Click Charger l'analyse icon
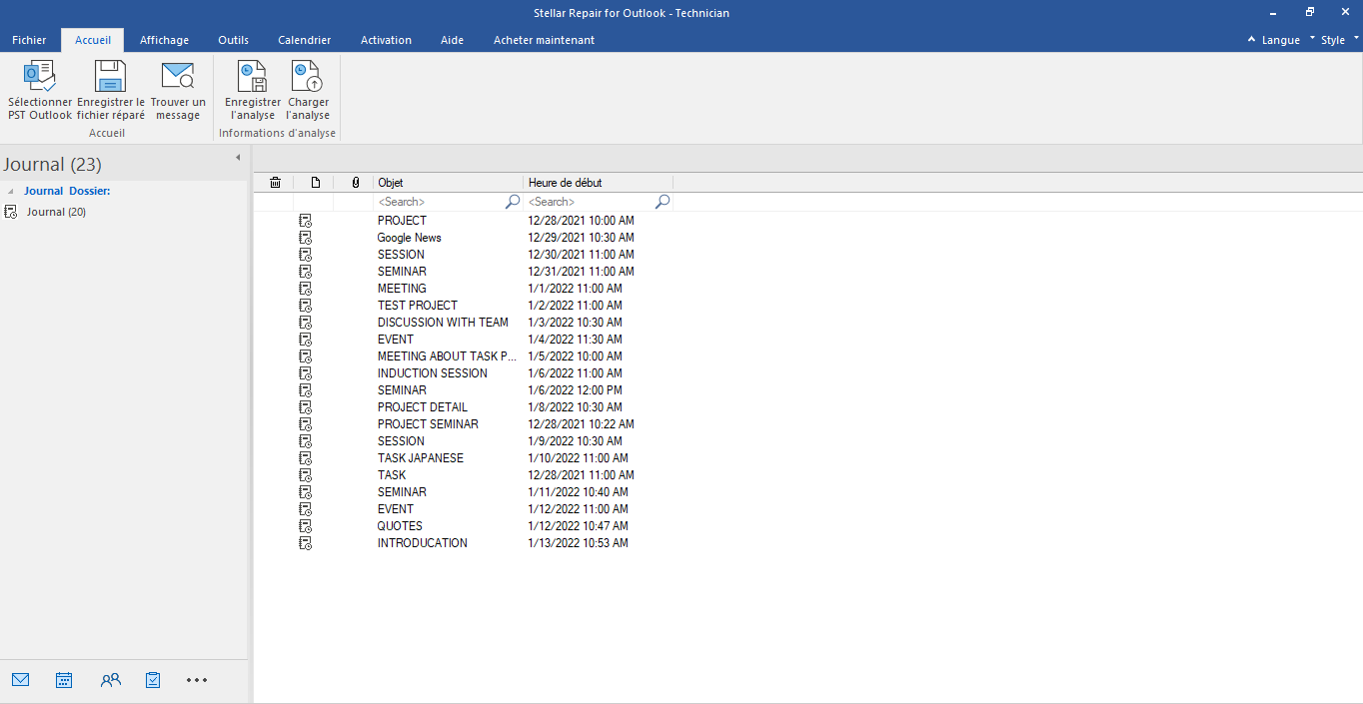Screen dimensions: 1363x704 pyautogui.click(x=307, y=76)
